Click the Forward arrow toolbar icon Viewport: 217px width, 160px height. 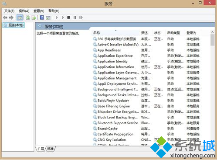[x=11, y=17]
